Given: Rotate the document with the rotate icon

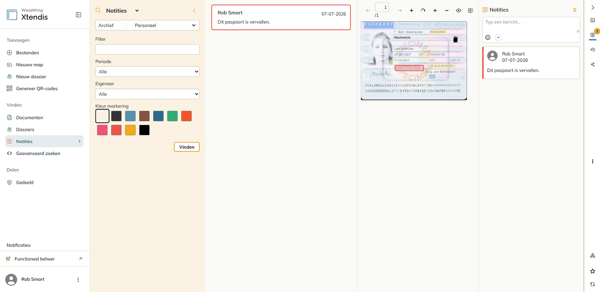Looking at the screenshot, I should tap(423, 10).
